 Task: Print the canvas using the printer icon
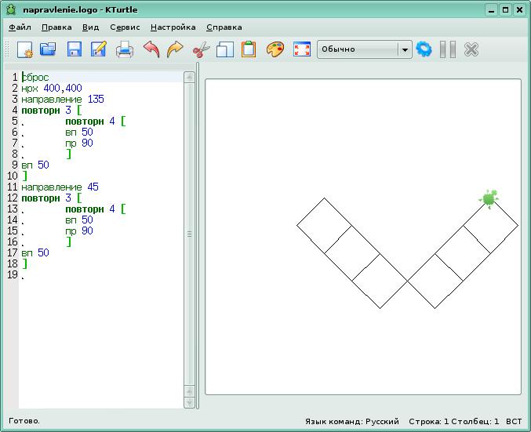(125, 49)
